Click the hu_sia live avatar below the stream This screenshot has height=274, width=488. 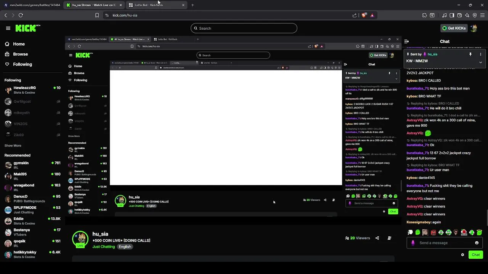click(x=80, y=239)
